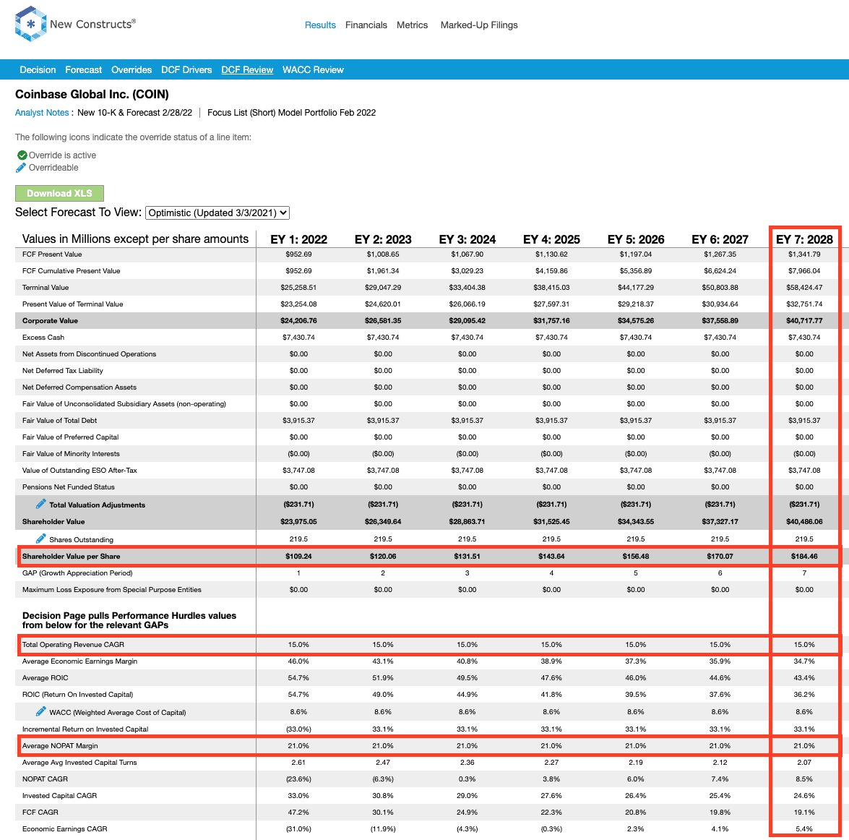Click the Download XLS button
This screenshot has width=849, height=840.
pyautogui.click(x=59, y=193)
